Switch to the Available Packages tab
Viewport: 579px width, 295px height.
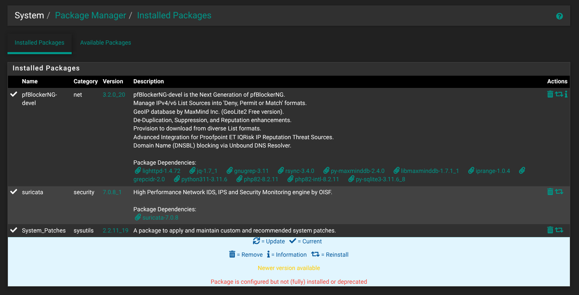(x=105, y=42)
